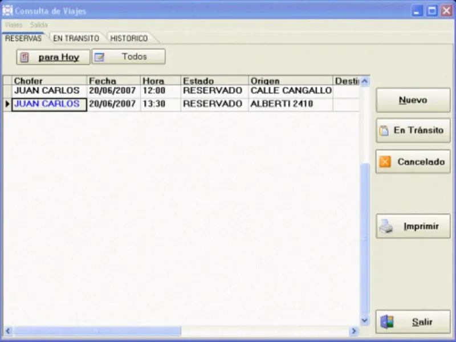Click the vertical scrollbar up arrow
456x342 pixels.
pos(365,81)
